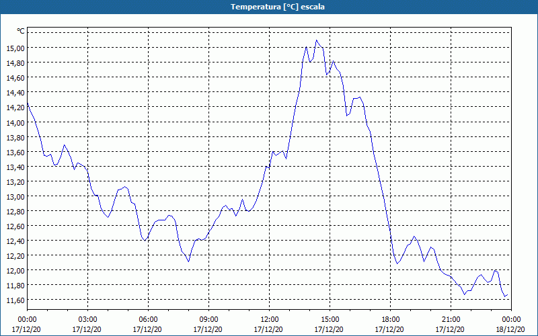The image size is (538, 336).
Task: Click the 00:00 label above 17/12/20
Action: [27, 320]
